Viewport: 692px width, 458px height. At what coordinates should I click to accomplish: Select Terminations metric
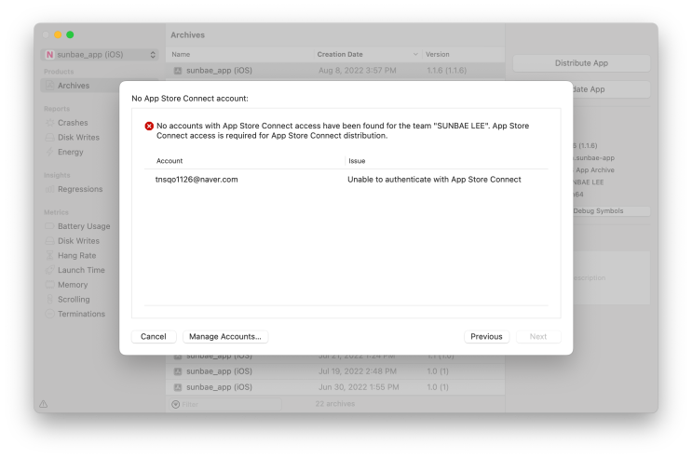pyautogui.click(x=82, y=314)
